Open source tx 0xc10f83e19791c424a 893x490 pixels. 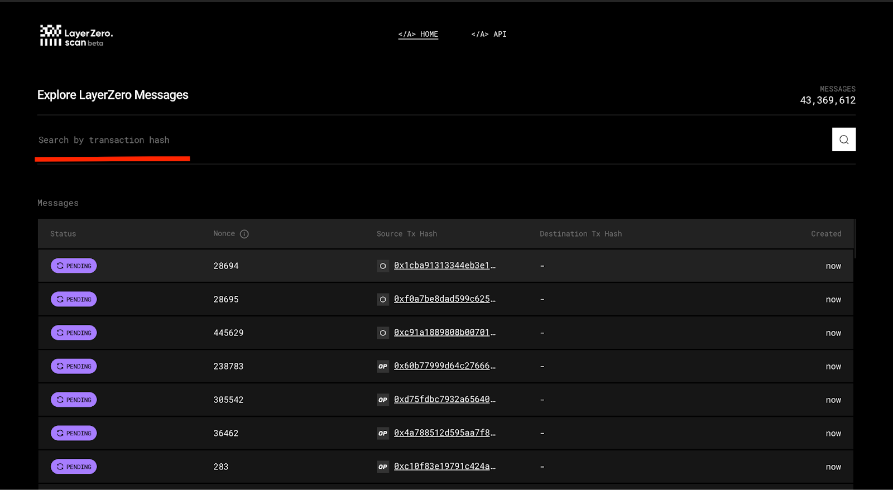[x=445, y=467]
